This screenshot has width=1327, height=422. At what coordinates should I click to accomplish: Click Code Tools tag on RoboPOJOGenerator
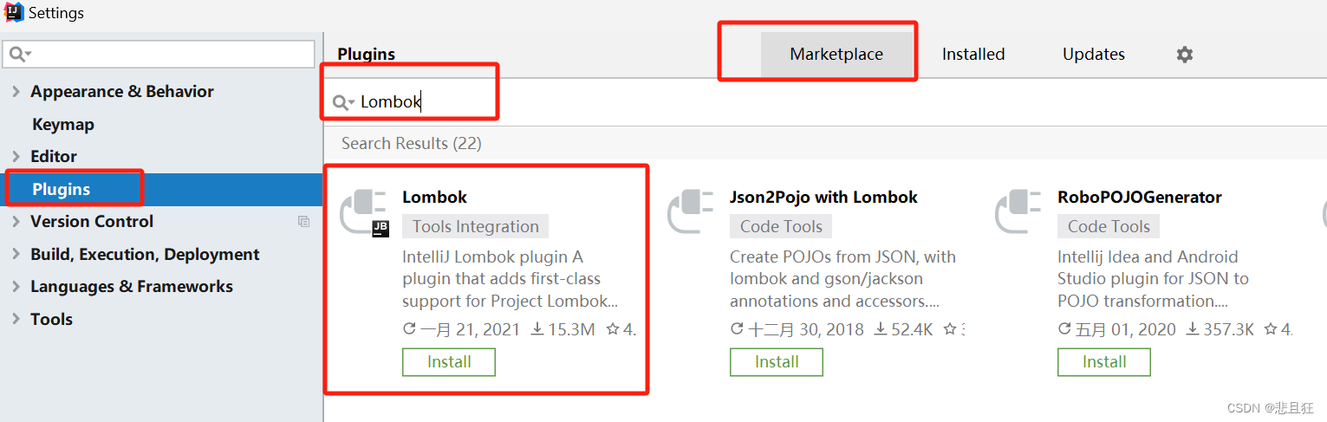(x=1109, y=227)
